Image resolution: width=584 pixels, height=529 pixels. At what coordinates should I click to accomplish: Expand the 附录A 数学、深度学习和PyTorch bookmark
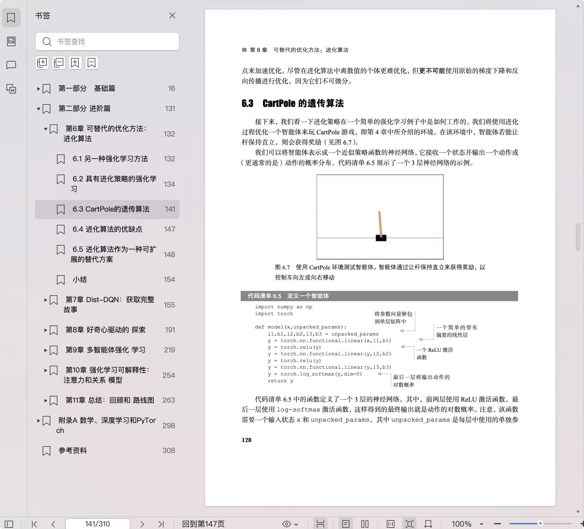[x=38, y=420]
